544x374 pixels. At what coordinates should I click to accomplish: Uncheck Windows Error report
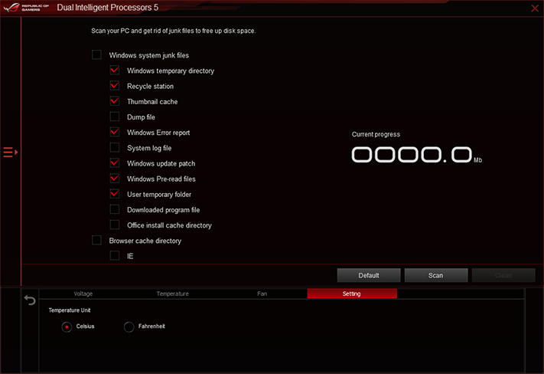tap(115, 132)
